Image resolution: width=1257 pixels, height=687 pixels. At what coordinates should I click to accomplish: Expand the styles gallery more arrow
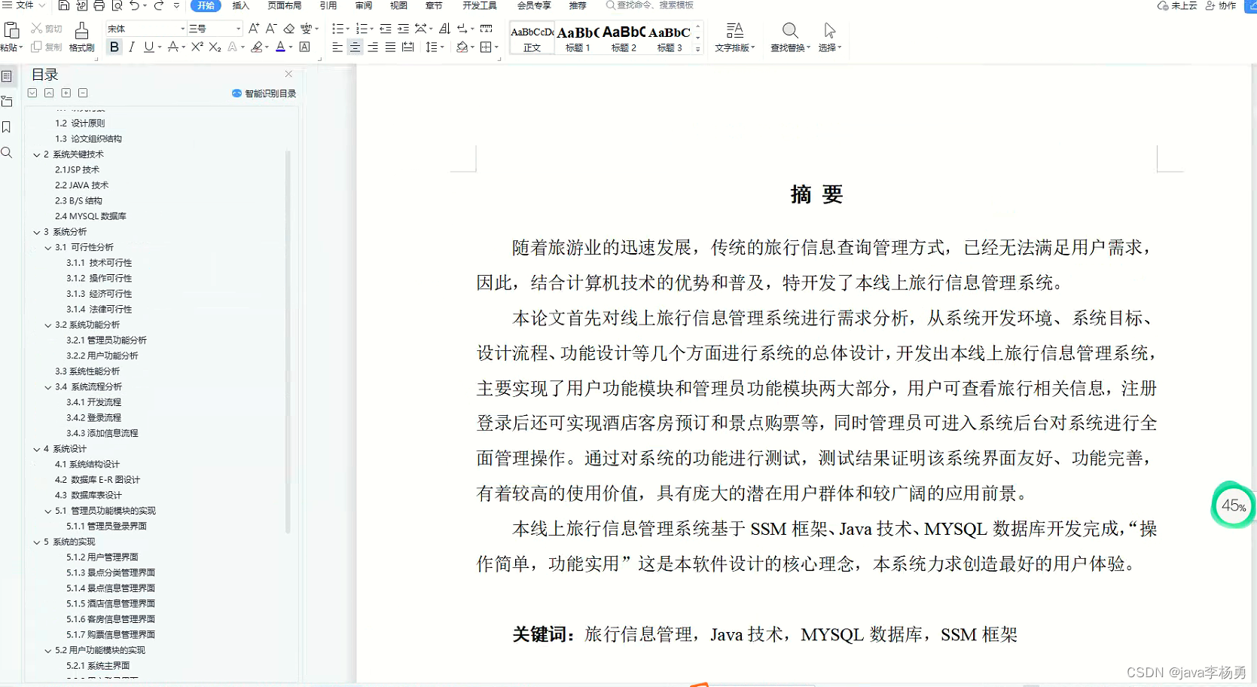click(698, 49)
